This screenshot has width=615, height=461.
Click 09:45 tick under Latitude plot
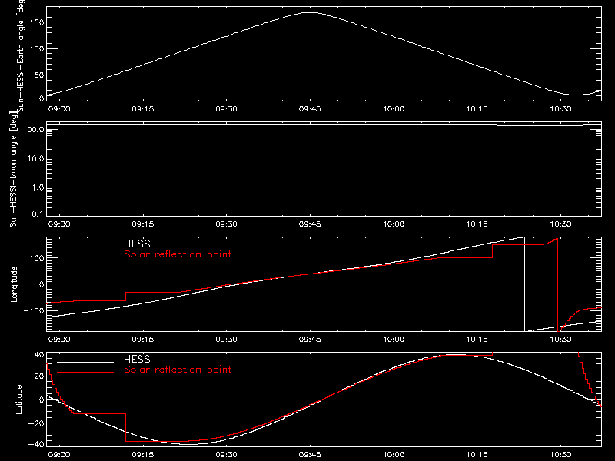pyautogui.click(x=310, y=454)
